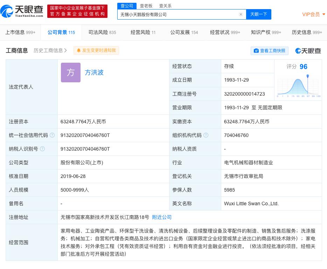Click the company type 股份有限公司(上市)
This screenshot has width=327, height=269.
[x=82, y=163]
